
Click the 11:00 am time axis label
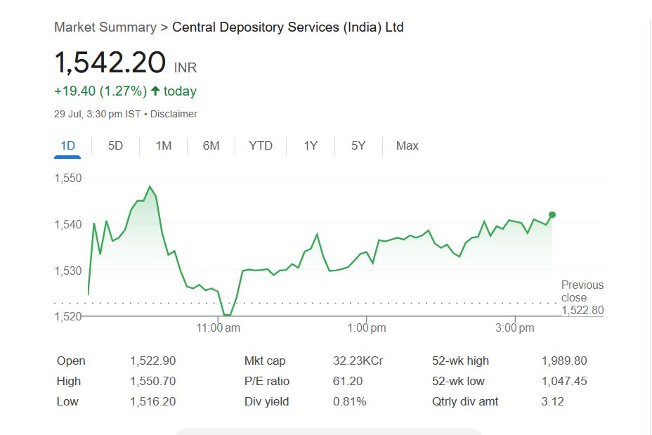pyautogui.click(x=219, y=328)
